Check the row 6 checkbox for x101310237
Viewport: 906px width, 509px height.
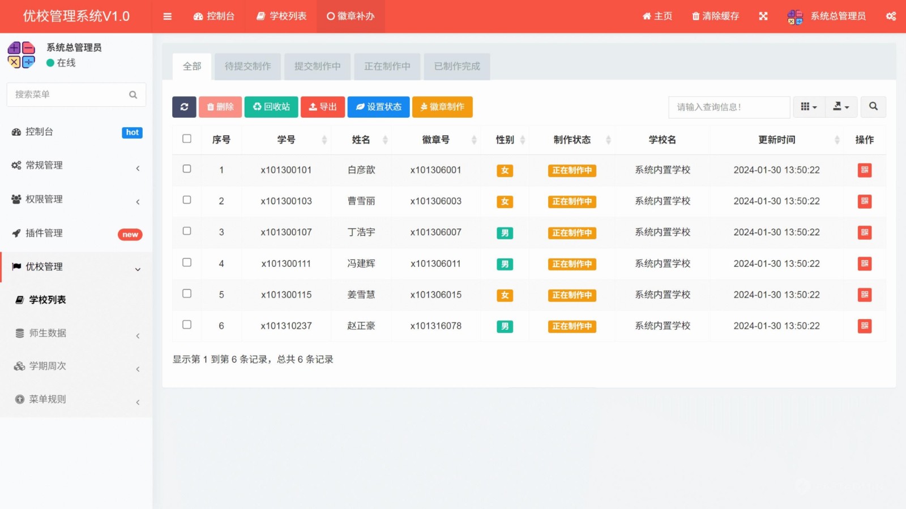[187, 325]
